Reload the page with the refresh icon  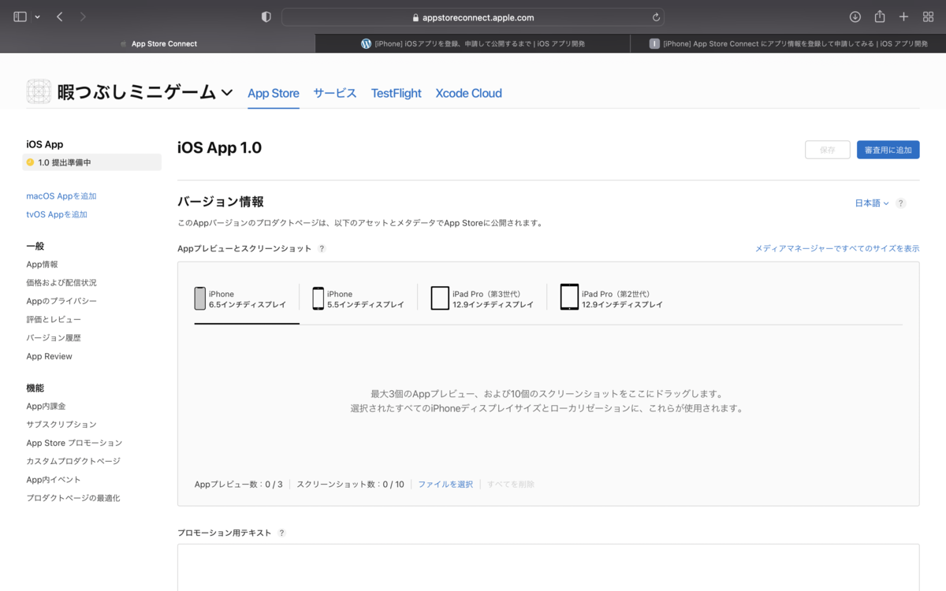point(656,17)
